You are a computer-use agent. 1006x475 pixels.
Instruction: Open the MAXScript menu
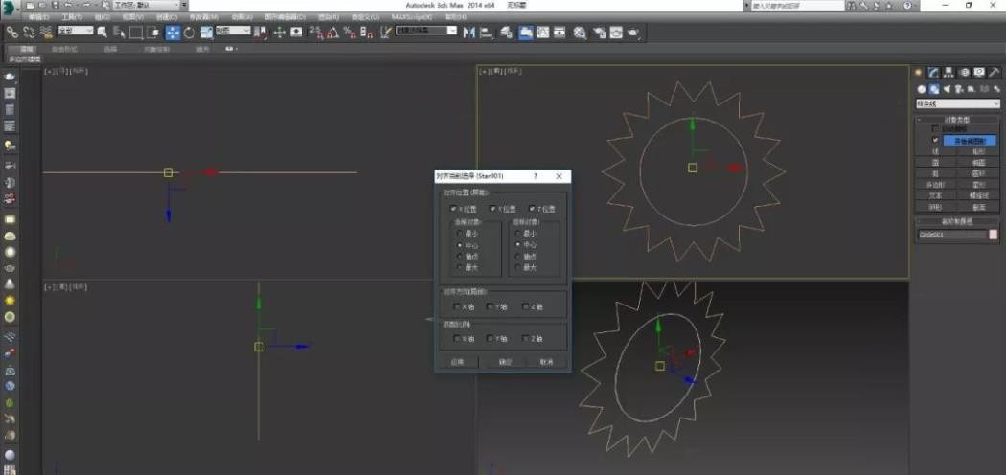pyautogui.click(x=408, y=17)
